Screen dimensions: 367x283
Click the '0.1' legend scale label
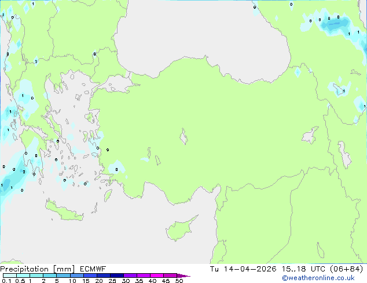[6, 281]
